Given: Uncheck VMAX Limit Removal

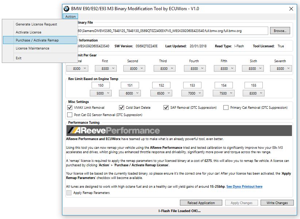Looking at the screenshot, I should 70,108.
